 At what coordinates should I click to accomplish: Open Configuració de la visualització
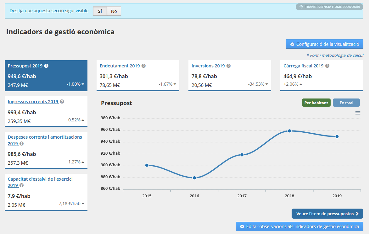[324, 44]
